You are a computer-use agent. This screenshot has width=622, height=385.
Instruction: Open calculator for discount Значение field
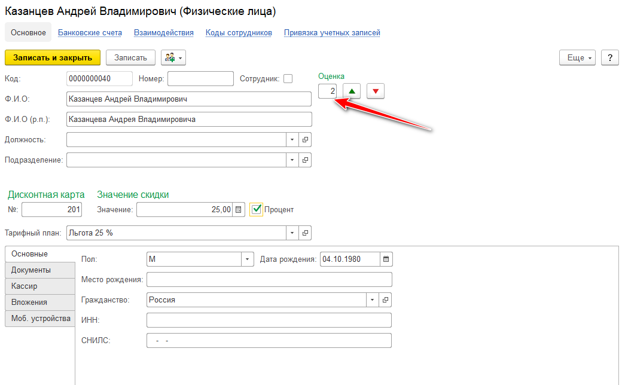[239, 209]
